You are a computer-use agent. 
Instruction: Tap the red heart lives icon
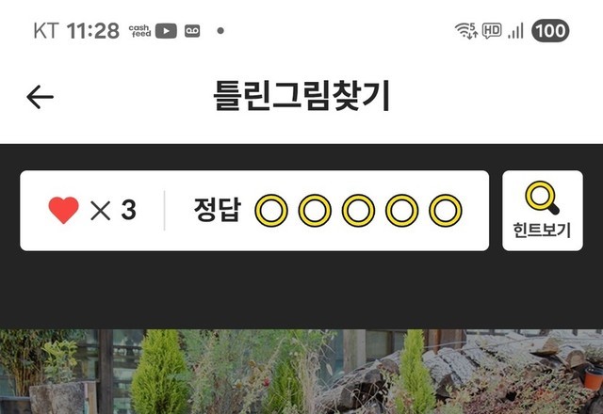pyautogui.click(x=63, y=210)
